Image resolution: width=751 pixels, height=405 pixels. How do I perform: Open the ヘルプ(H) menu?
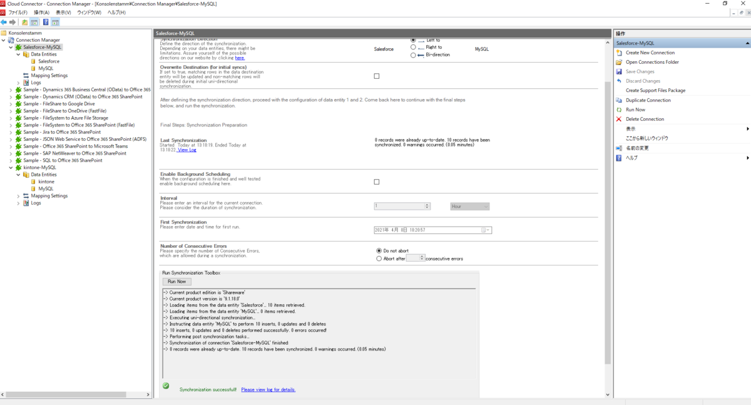[x=116, y=13]
